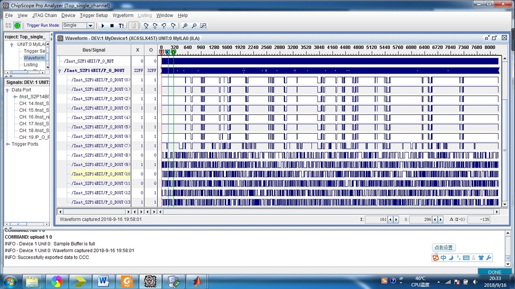Select CH: 19 /P_O_R signal in the signals tree

[x=34, y=137]
